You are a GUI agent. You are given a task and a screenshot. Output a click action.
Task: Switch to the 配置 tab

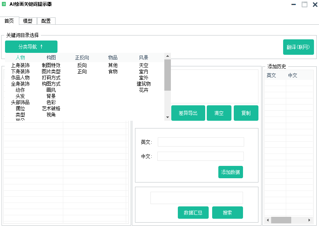pos(46,21)
